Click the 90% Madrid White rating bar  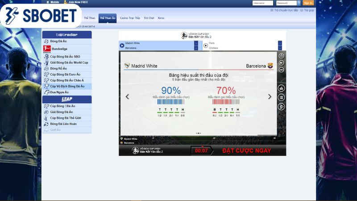click(171, 102)
